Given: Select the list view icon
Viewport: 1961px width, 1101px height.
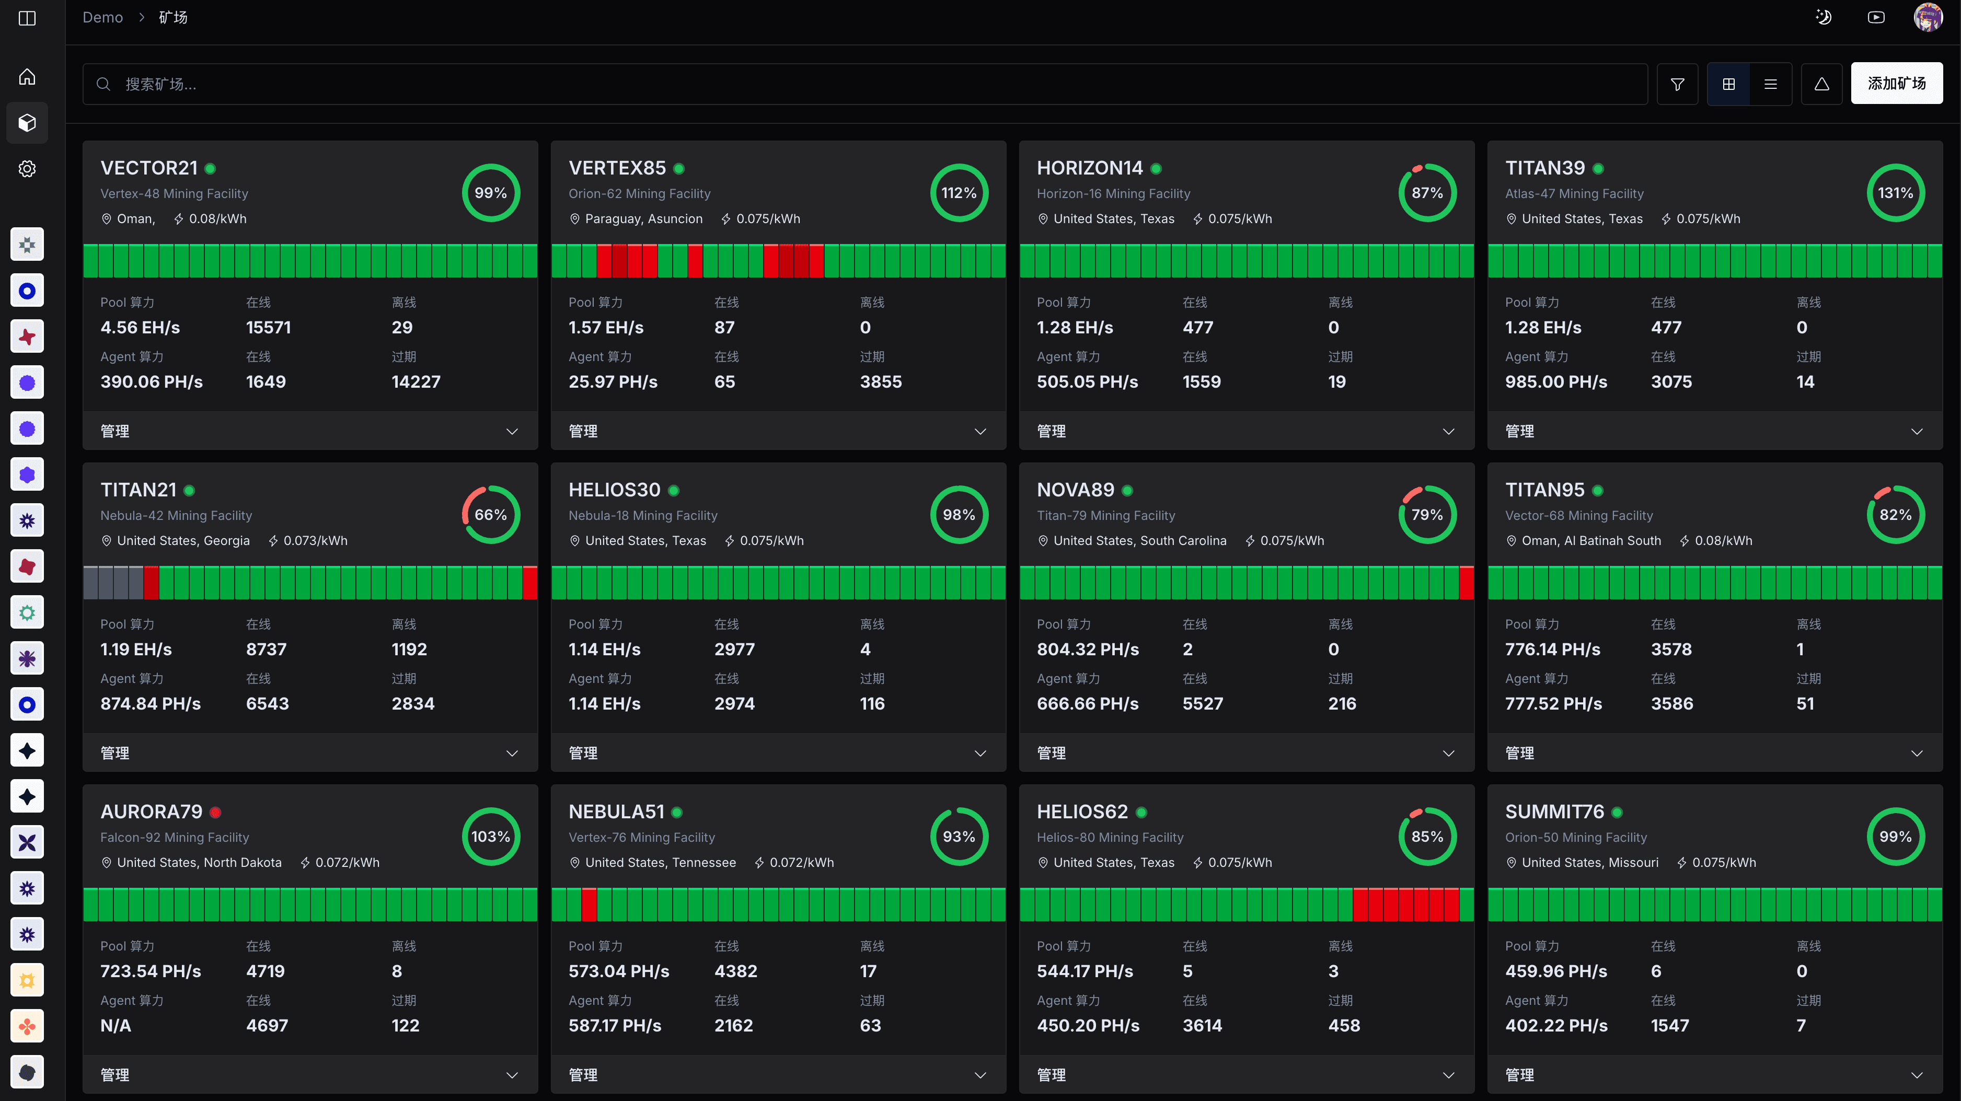Looking at the screenshot, I should coord(1771,84).
